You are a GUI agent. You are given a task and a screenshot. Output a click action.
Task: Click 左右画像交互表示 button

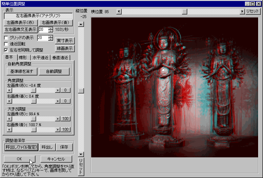tap(20, 30)
